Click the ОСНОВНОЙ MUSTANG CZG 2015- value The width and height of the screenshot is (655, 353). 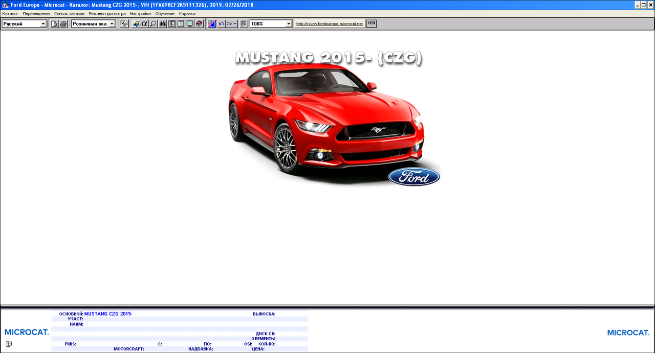point(108,314)
